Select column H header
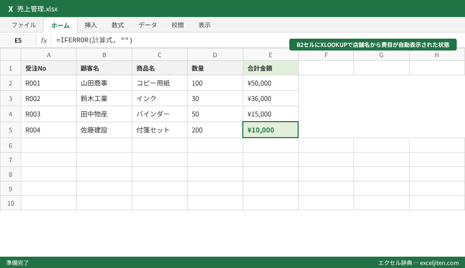465x268 pixels. point(437,55)
